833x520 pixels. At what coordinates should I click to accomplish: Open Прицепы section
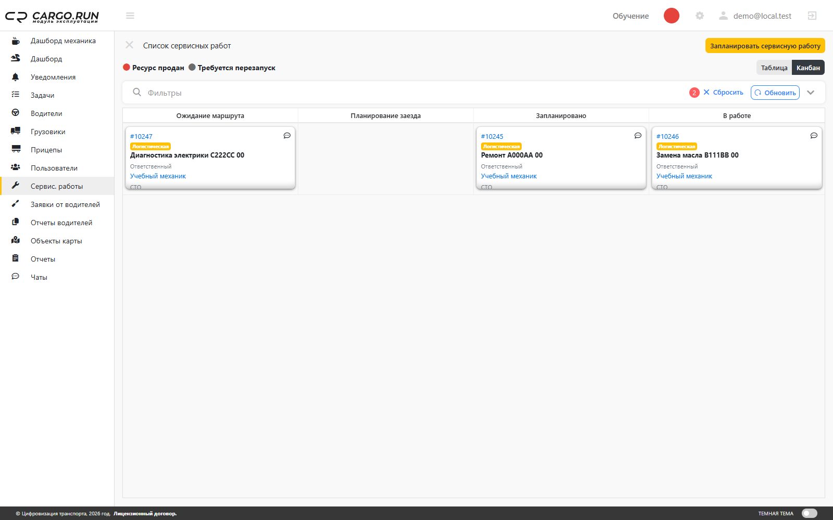pyautogui.click(x=57, y=150)
